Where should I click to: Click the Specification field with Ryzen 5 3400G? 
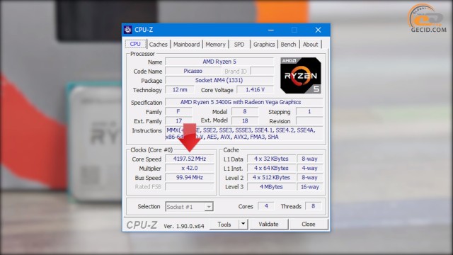click(x=243, y=102)
